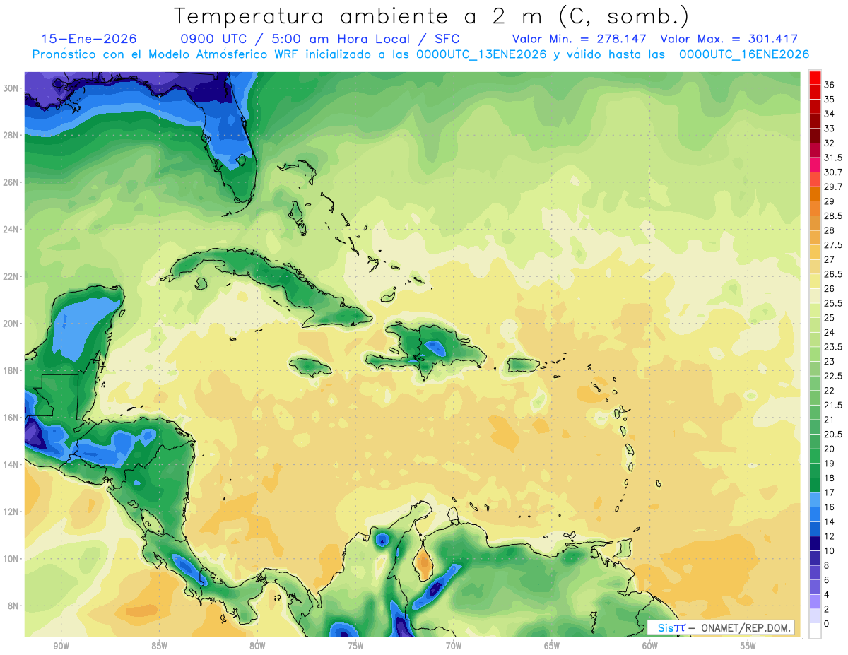Click the 36 value on the color scale
Screen dimensions: 848x655
coord(830,85)
